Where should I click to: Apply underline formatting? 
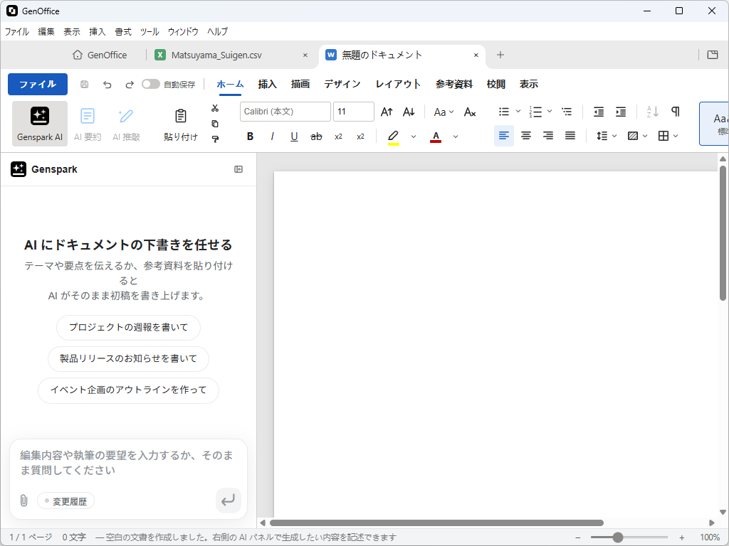pos(294,136)
